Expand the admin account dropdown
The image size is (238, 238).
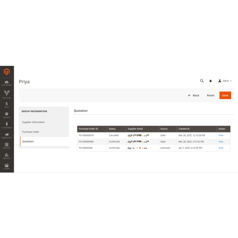pos(225,81)
